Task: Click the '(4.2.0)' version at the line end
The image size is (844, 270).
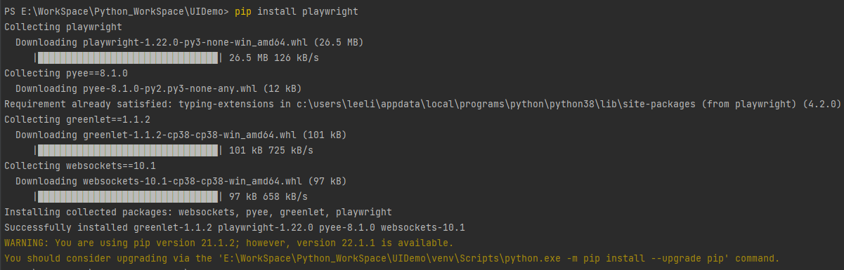Action: 822,104
